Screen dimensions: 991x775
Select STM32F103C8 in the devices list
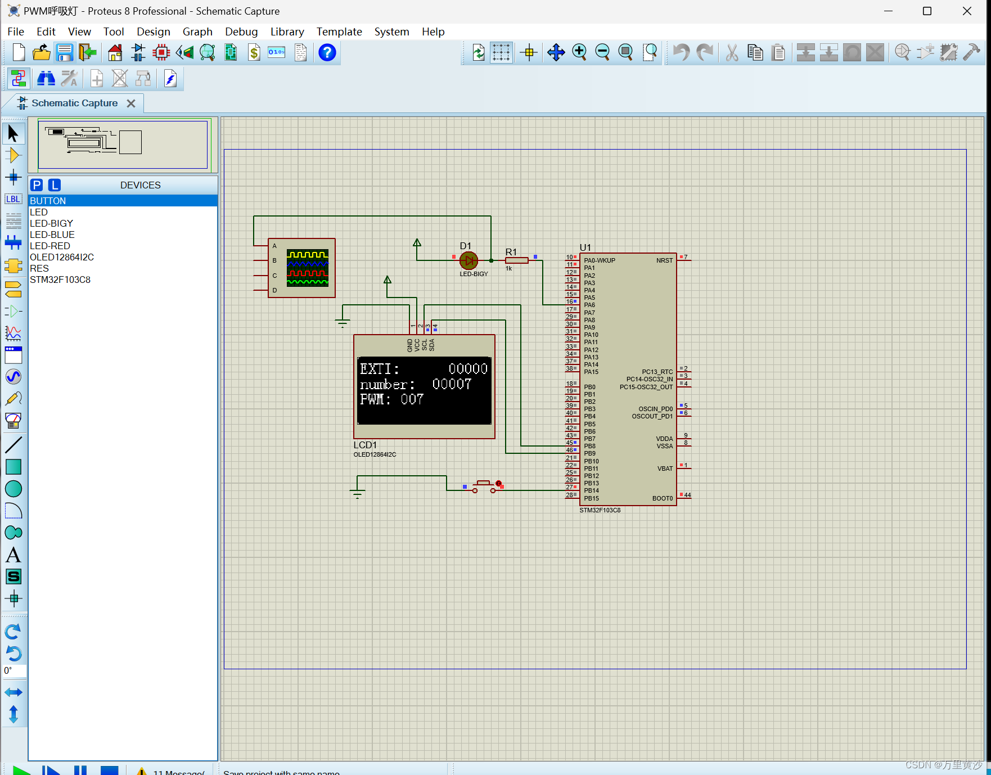pos(60,280)
